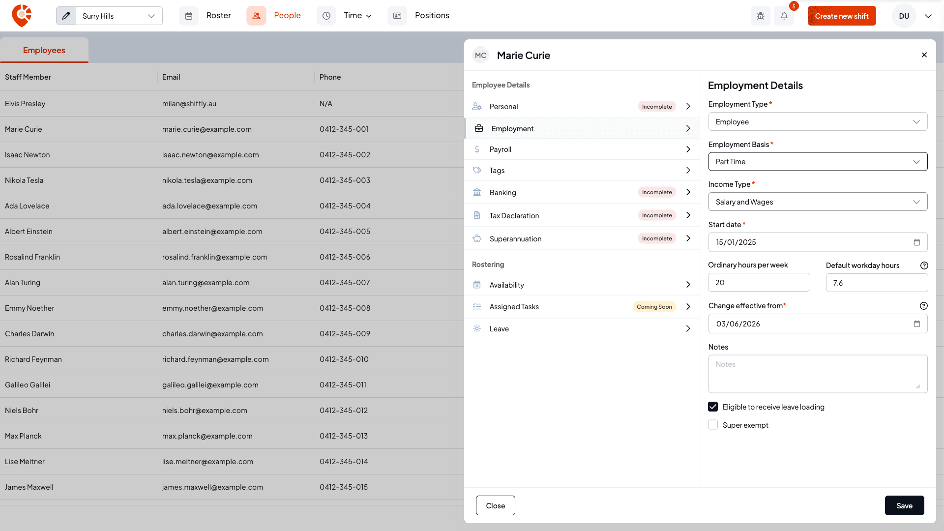The width and height of the screenshot is (944, 531).
Task: Select the Employment section row
Action: pos(582,128)
